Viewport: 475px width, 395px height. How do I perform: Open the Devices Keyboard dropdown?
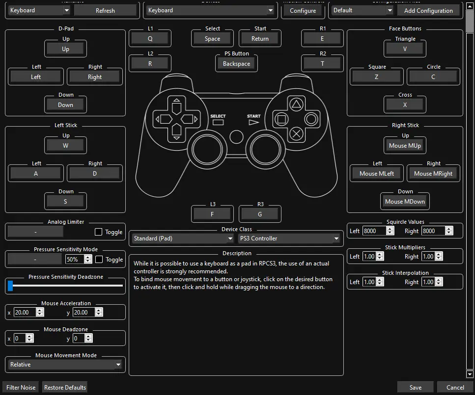pyautogui.click(x=210, y=10)
